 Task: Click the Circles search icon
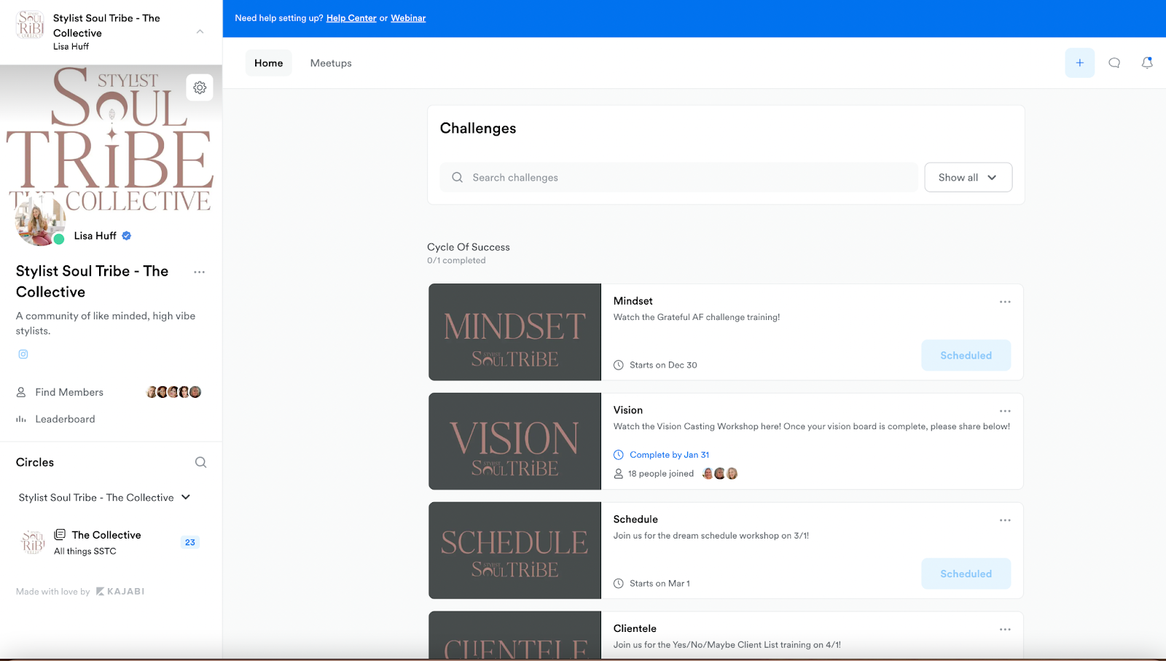(200, 462)
